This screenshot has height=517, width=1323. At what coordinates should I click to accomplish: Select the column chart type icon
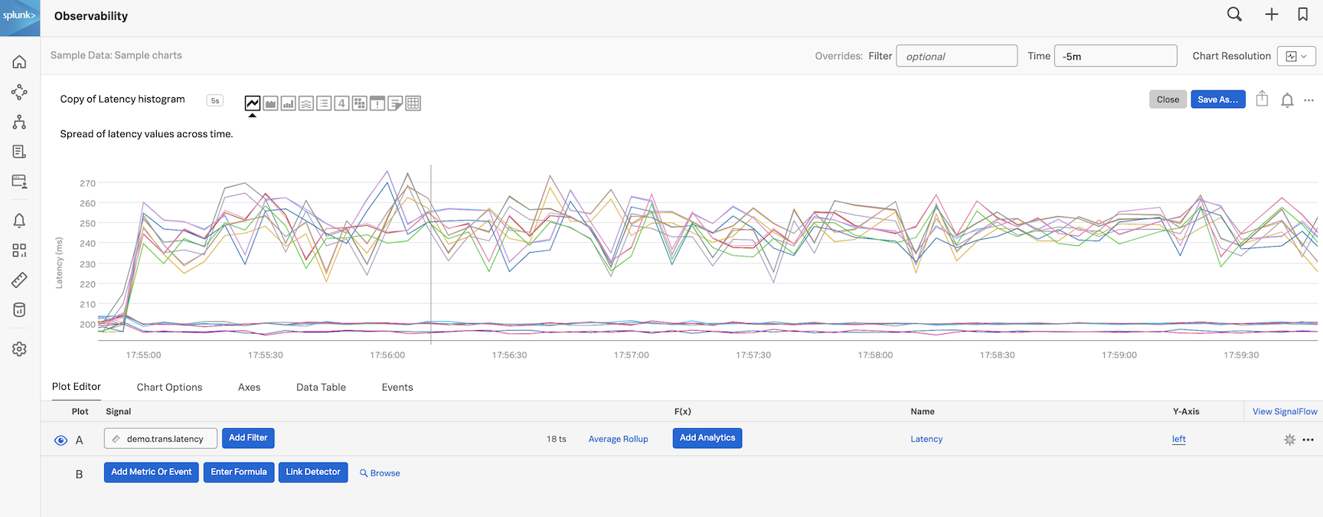tap(288, 103)
